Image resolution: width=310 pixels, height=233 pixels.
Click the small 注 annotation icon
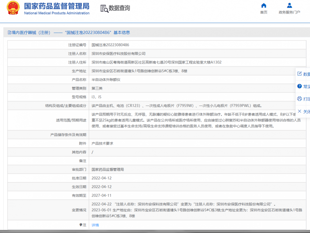pyautogui.click(x=81, y=224)
